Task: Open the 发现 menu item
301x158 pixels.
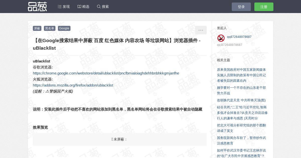Action: (x=64, y=7)
